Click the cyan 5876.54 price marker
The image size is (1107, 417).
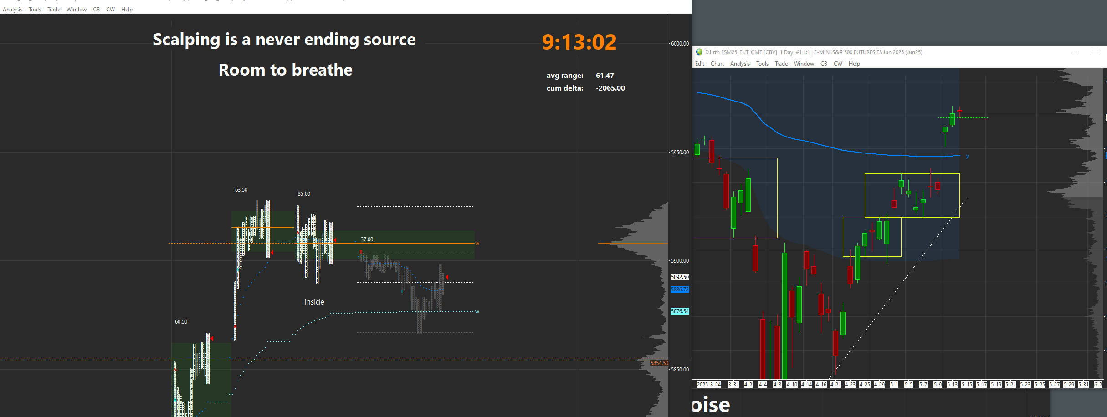click(x=680, y=311)
